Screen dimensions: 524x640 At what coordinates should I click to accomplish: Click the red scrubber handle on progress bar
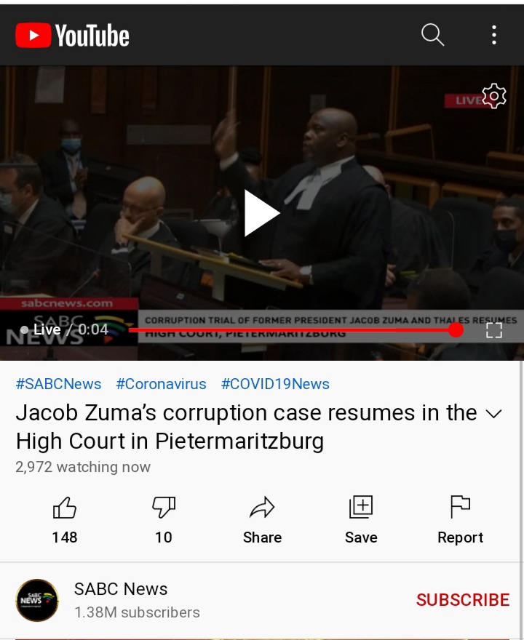click(x=456, y=329)
